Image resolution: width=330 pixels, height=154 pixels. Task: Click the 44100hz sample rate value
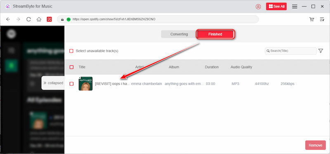262,84
